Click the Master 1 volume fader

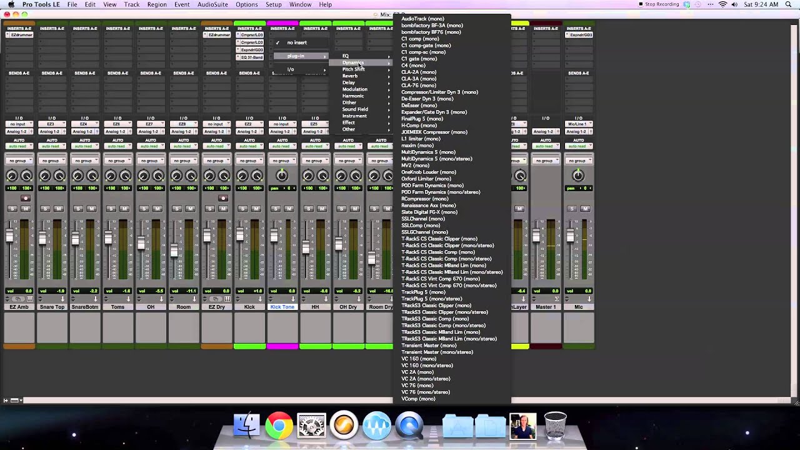click(x=536, y=236)
